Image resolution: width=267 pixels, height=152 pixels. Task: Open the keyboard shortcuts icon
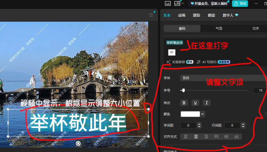coord(168,4)
